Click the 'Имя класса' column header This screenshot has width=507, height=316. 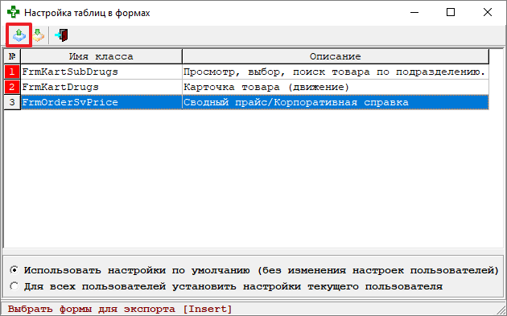[x=101, y=56]
